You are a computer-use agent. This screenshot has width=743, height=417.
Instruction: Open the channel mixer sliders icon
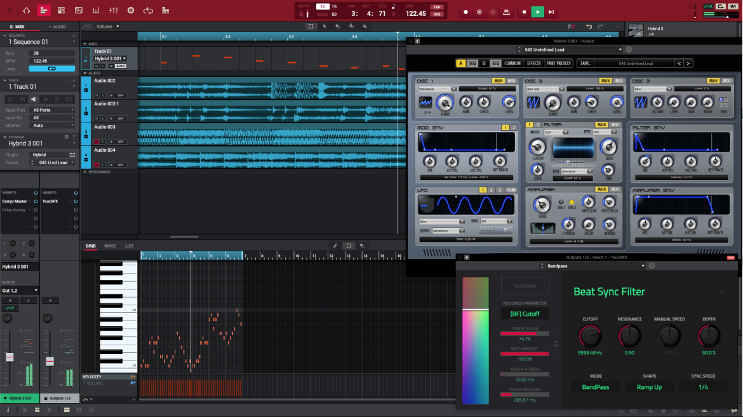click(x=113, y=10)
